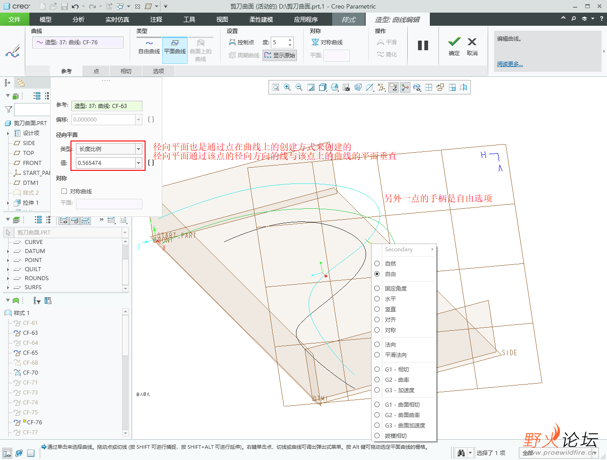Viewport: 607px width, 460px height.
Task: Select the 水平 radio option
Action: pos(377,299)
